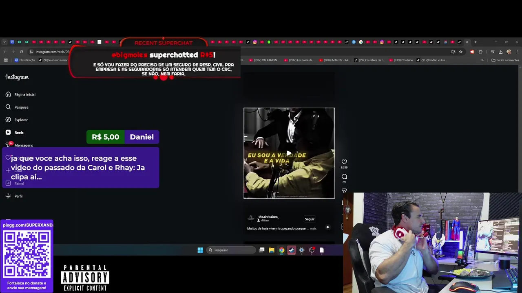
Task: Open File Explorer from the taskbar
Action: (x=272, y=250)
